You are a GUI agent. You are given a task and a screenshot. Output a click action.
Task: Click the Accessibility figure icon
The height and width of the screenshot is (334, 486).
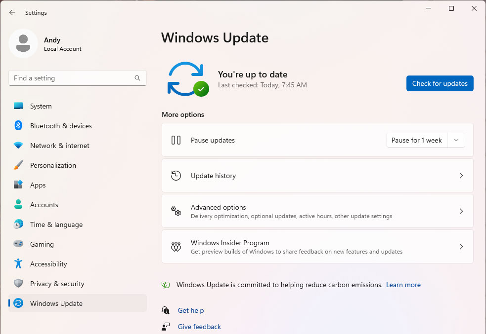coord(18,263)
